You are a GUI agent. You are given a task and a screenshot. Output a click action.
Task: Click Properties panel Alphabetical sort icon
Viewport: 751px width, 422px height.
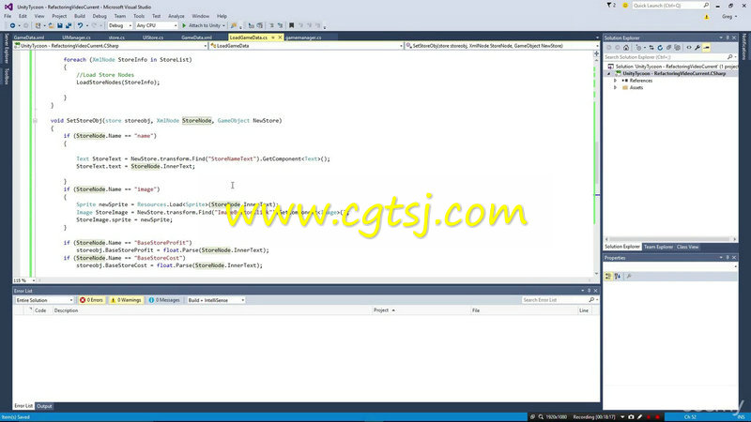[x=618, y=276]
